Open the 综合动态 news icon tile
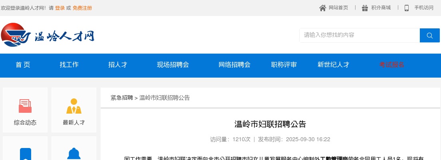Image resolution: width=441 pixels, height=160 pixels. pyautogui.click(x=25, y=110)
